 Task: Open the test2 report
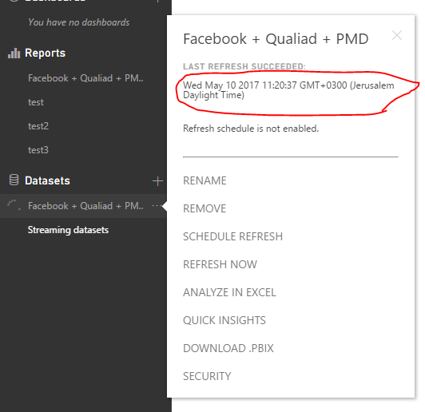(x=38, y=126)
